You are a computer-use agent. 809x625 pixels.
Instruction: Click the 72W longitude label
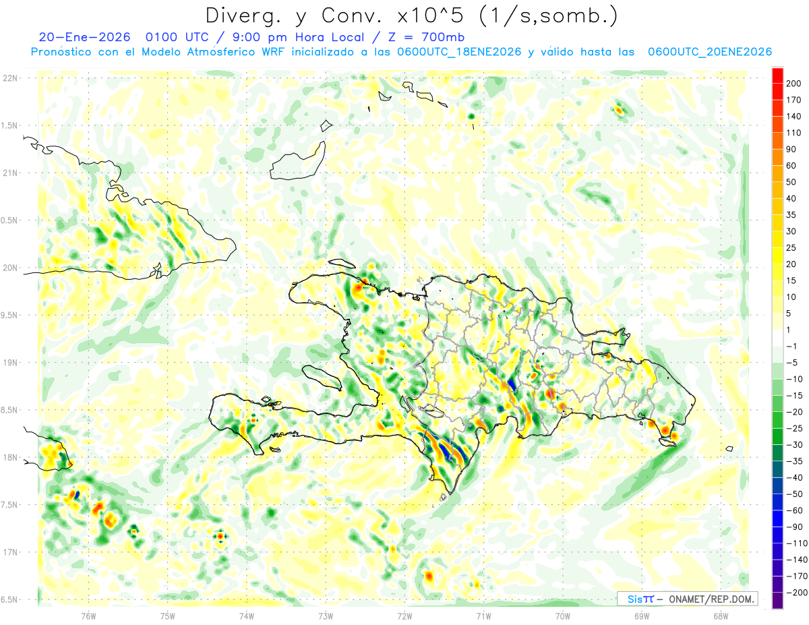pyautogui.click(x=404, y=616)
